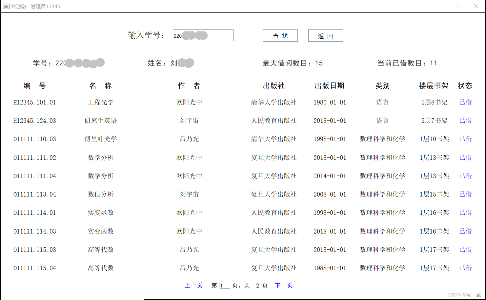Click author 刘宇宙 in 研究生英语 row
This screenshot has width=486, height=300.
189,121
